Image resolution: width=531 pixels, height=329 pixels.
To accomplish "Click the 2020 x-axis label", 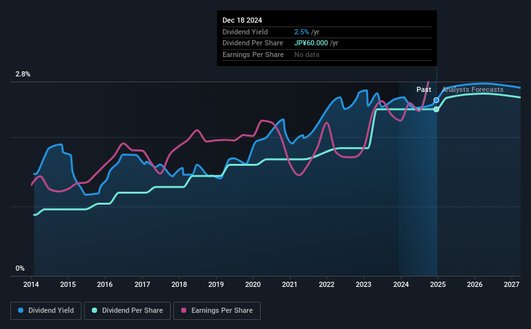I will pos(253,284).
